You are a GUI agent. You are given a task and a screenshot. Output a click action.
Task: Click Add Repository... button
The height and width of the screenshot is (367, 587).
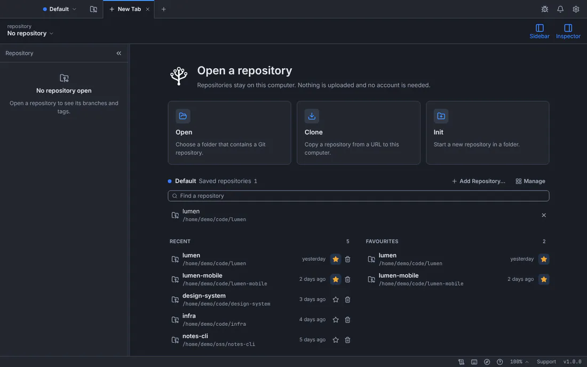[x=479, y=181]
